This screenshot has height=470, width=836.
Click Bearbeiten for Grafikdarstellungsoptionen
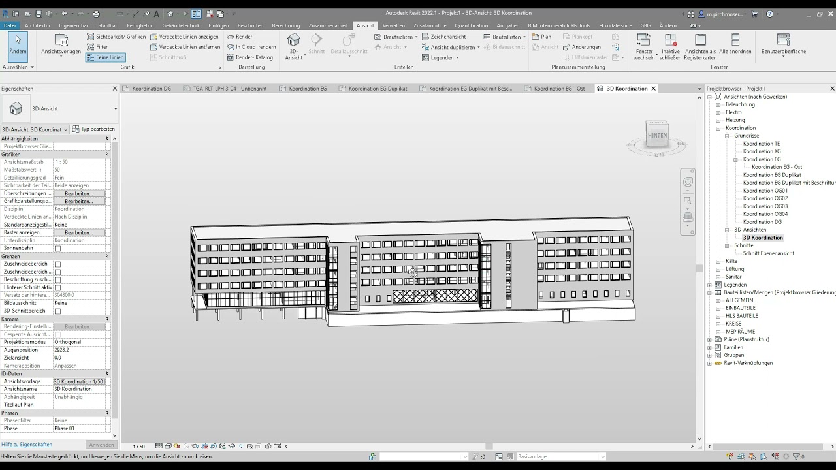click(79, 202)
